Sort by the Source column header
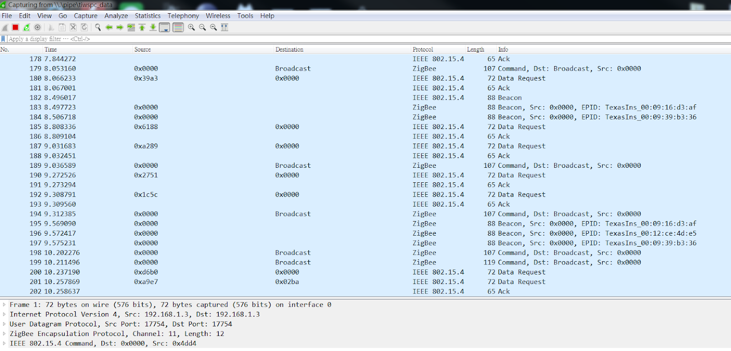Viewport: 731px width, 351px height. [x=203, y=50]
